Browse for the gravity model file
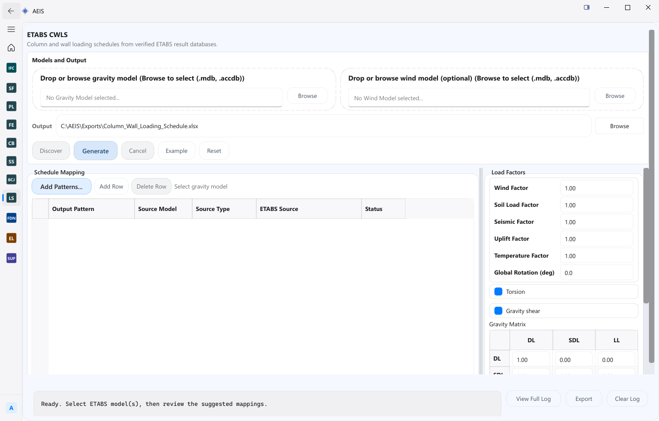Image resolution: width=659 pixels, height=421 pixels. tap(308, 96)
